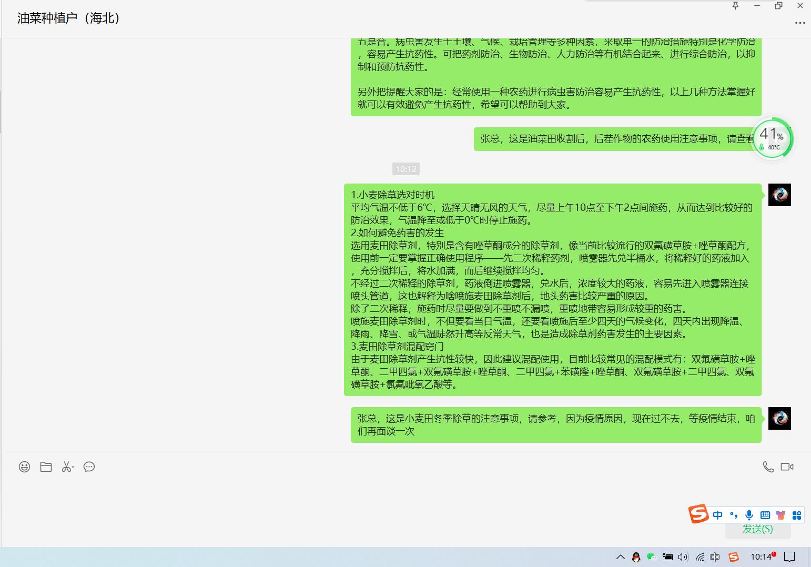This screenshot has width=811, height=567.
Task: Open taskbar clock showing 10:14
Action: (x=763, y=557)
